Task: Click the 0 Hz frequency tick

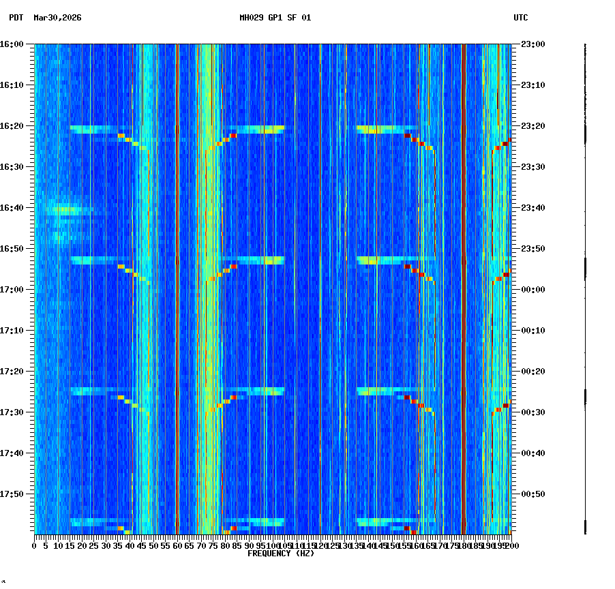Action: coord(33,545)
